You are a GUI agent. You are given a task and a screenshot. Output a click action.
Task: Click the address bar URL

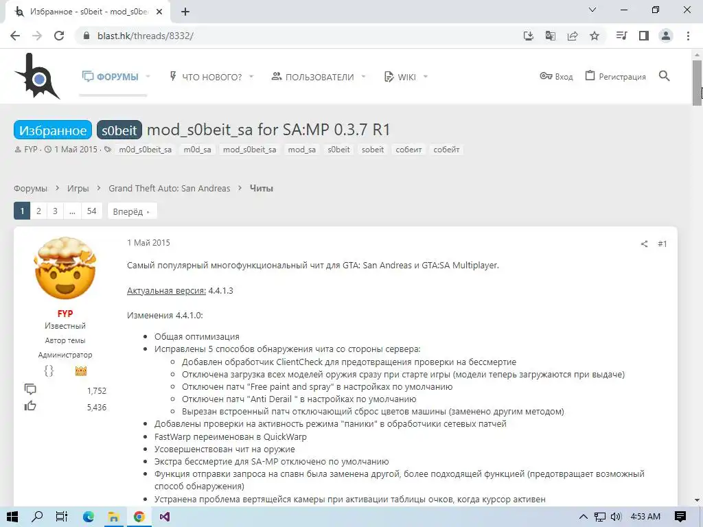coord(146,36)
